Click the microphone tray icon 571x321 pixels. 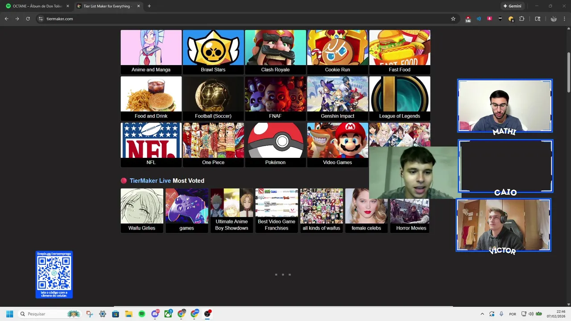(x=501, y=314)
